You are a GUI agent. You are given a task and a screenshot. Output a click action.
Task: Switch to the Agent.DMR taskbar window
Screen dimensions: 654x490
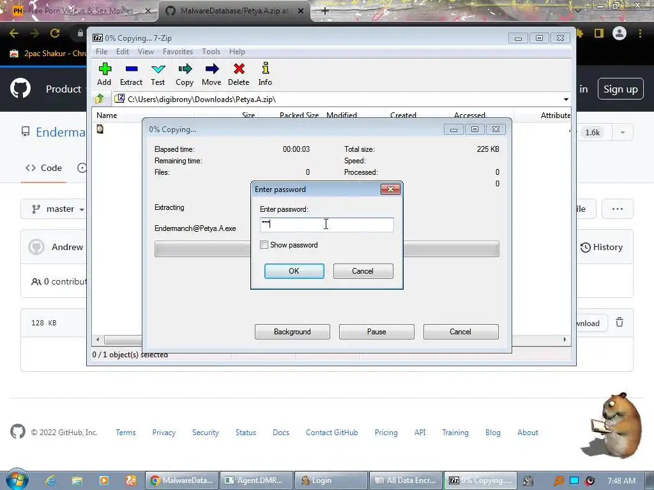click(256, 480)
